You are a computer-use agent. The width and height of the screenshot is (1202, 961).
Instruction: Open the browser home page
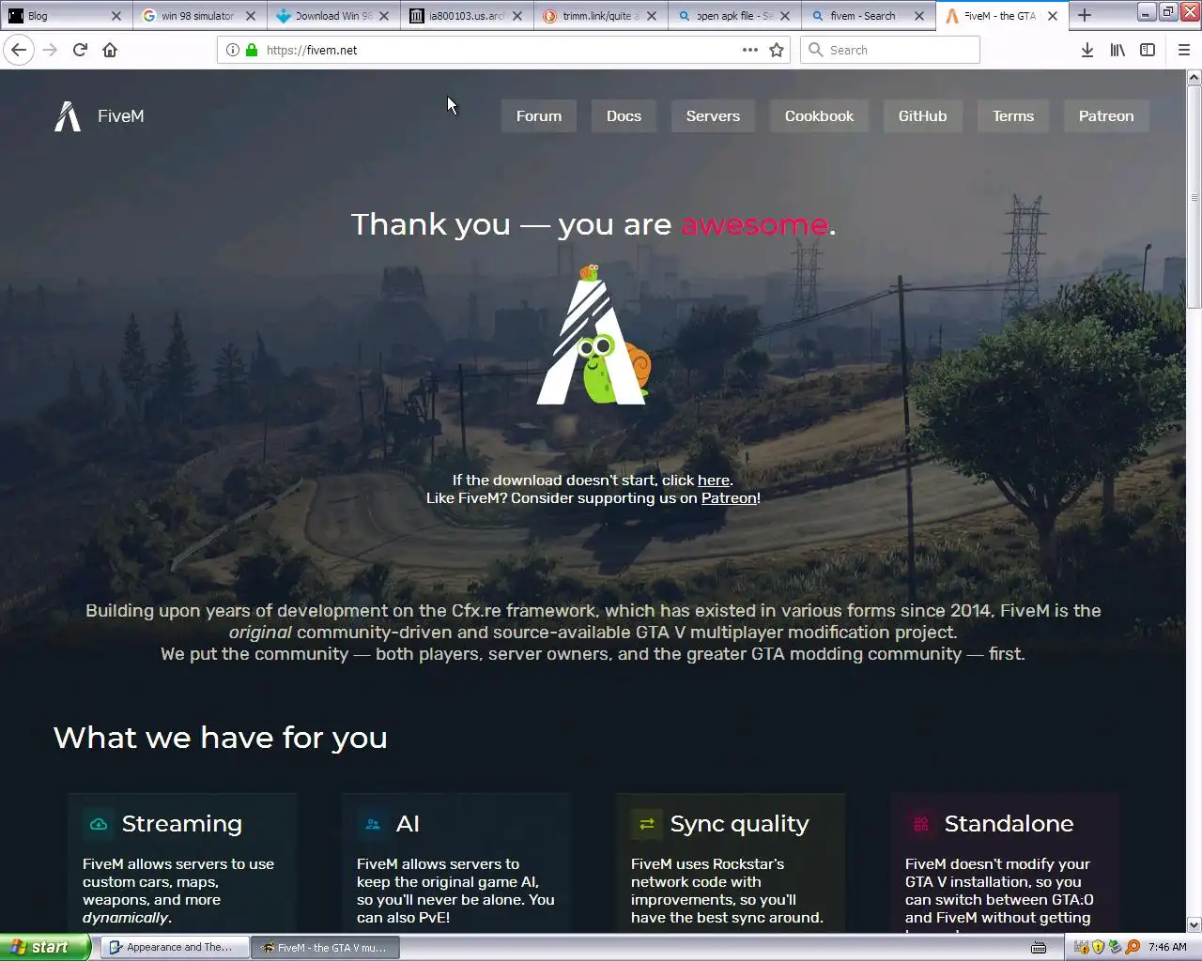(x=110, y=50)
